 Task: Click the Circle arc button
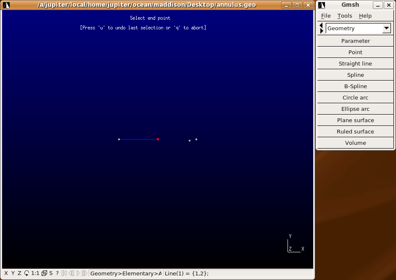[x=355, y=97]
